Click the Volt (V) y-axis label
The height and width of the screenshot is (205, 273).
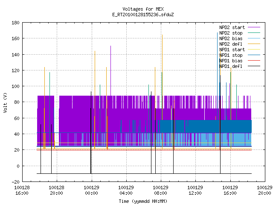6,102
